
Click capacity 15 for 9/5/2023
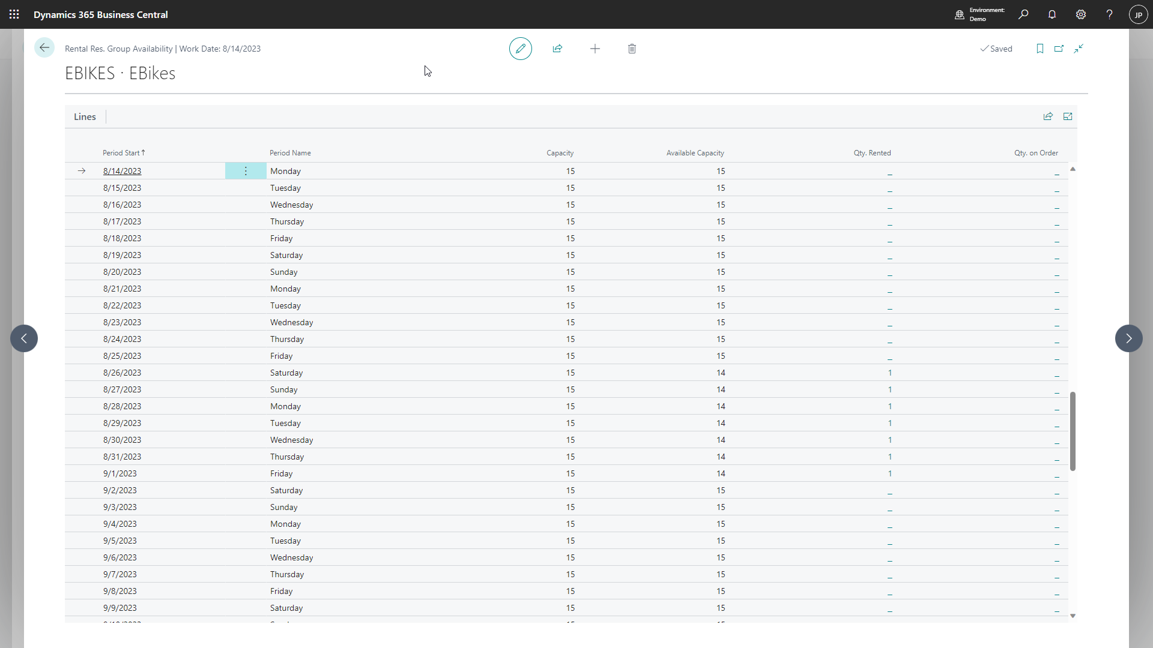(570, 541)
